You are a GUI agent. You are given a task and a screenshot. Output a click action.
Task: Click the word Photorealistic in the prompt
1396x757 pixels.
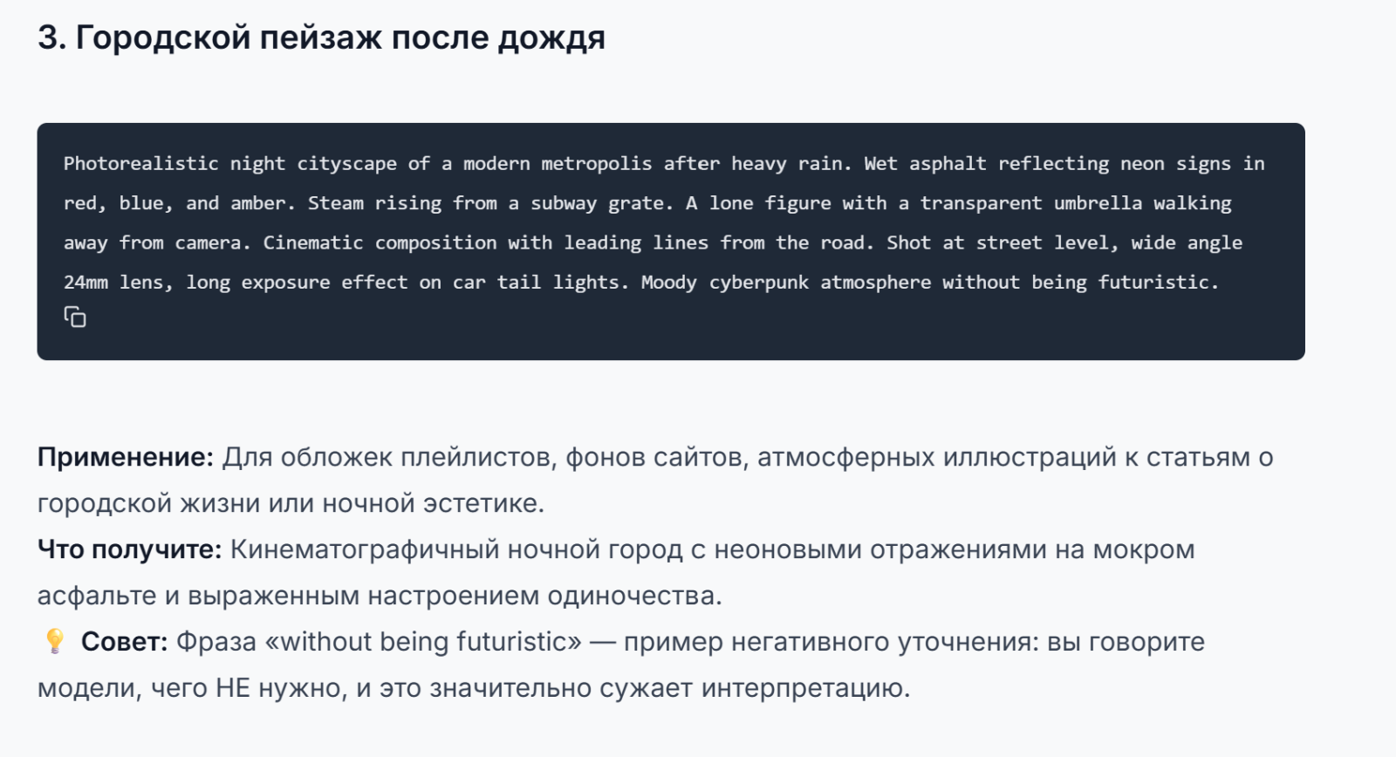pyautogui.click(x=140, y=164)
